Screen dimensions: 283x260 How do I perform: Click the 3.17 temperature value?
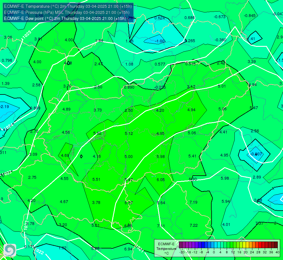coord(191,87)
